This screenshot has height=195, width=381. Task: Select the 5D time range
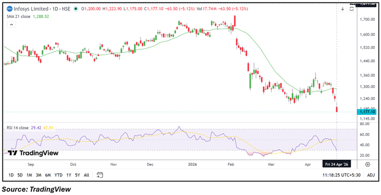(20, 175)
